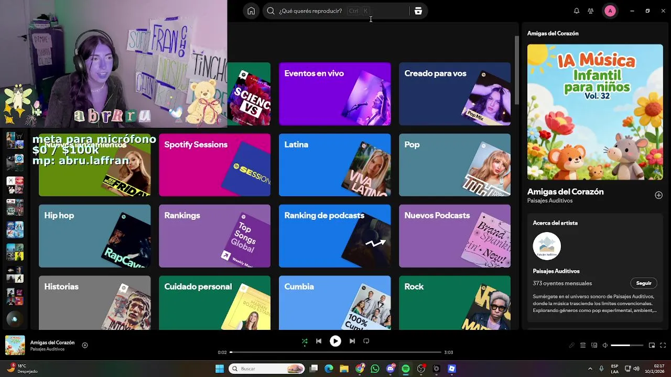Mute the volume speaker icon
Viewport: 671px width, 377px height.
[605, 346]
